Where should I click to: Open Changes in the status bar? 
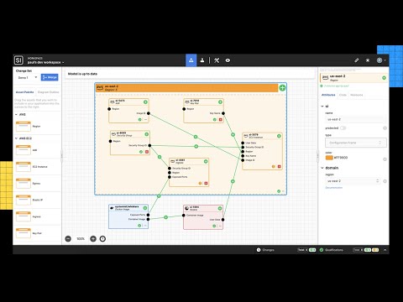coord(265,250)
